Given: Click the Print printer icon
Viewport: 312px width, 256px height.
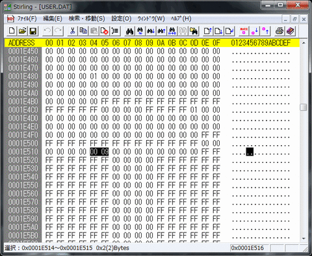Looking at the screenshot, I should coord(279,31).
